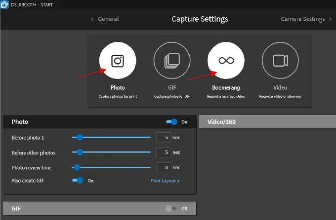Click the Photo review time seconds field
Screen dimensions: 336x220
(164, 167)
